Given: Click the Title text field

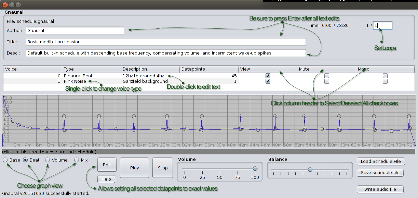Looking at the screenshot, I should (166, 42).
